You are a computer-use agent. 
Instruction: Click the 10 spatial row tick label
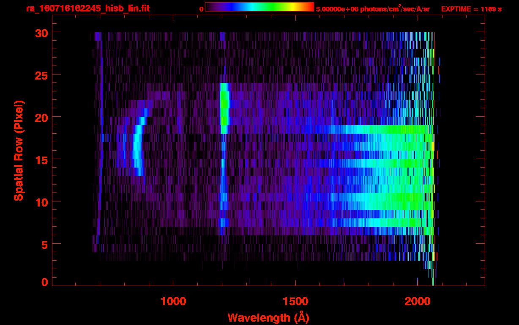tap(41, 202)
